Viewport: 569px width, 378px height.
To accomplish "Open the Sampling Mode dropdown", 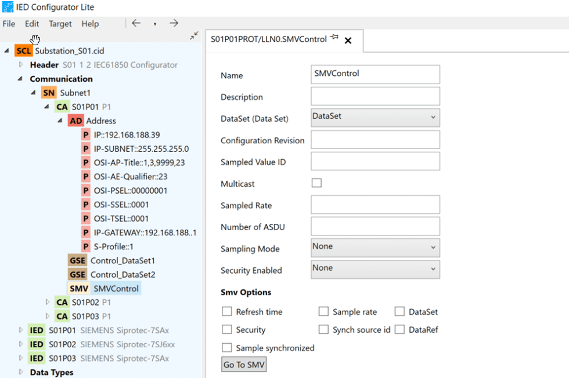I will [375, 248].
